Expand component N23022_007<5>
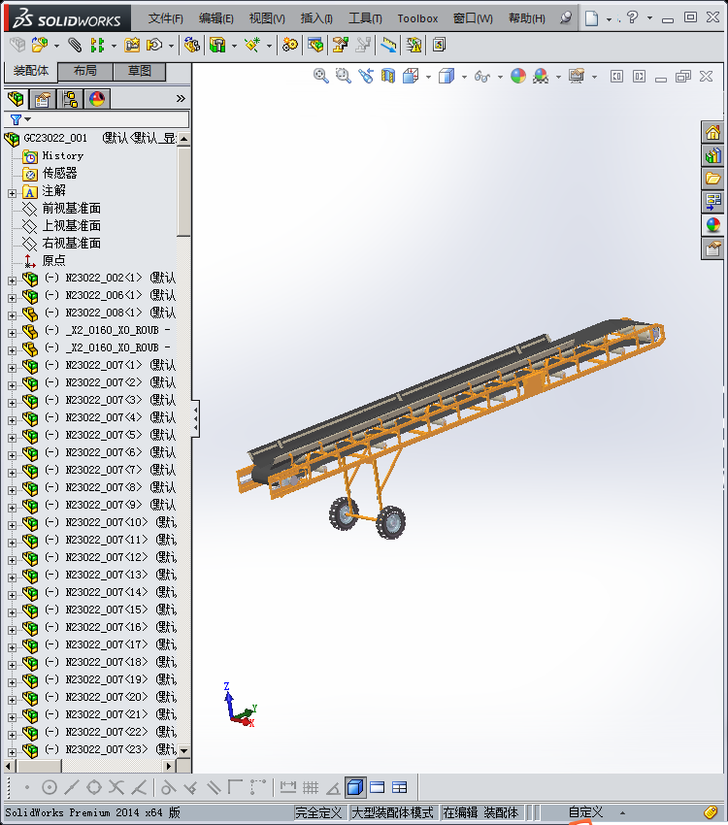The image size is (728, 825). (12, 438)
